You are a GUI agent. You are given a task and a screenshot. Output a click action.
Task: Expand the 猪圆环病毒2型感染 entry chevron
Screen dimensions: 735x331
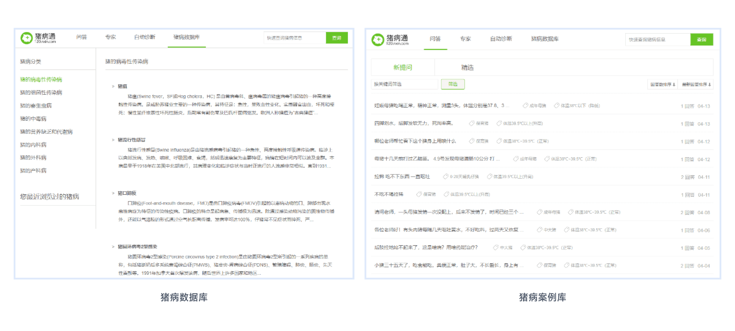pos(113,247)
